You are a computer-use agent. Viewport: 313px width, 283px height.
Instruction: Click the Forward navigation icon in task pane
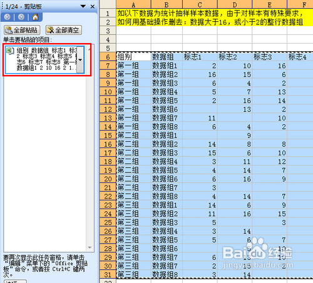pyautogui.click(x=21, y=17)
